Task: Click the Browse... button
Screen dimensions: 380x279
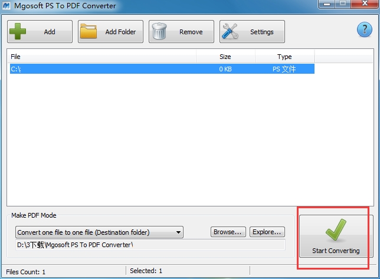Action: pos(228,232)
